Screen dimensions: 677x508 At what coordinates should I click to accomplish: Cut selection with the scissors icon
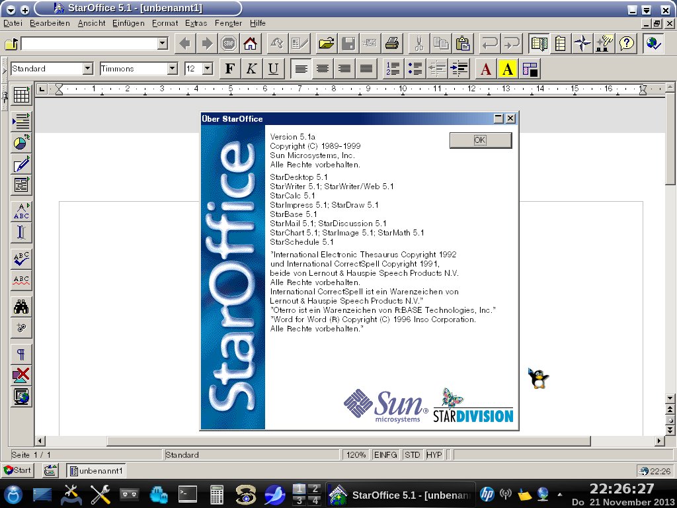(x=418, y=43)
